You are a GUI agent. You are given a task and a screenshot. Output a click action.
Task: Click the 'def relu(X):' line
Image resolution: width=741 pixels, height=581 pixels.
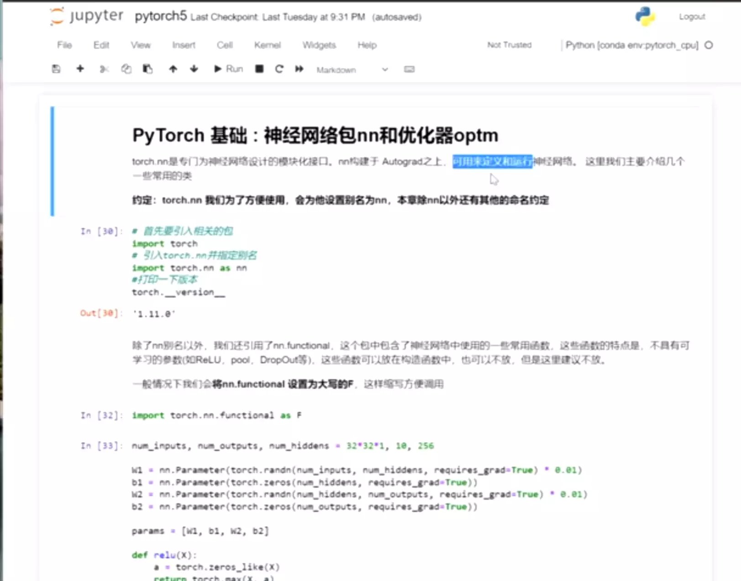(164, 555)
